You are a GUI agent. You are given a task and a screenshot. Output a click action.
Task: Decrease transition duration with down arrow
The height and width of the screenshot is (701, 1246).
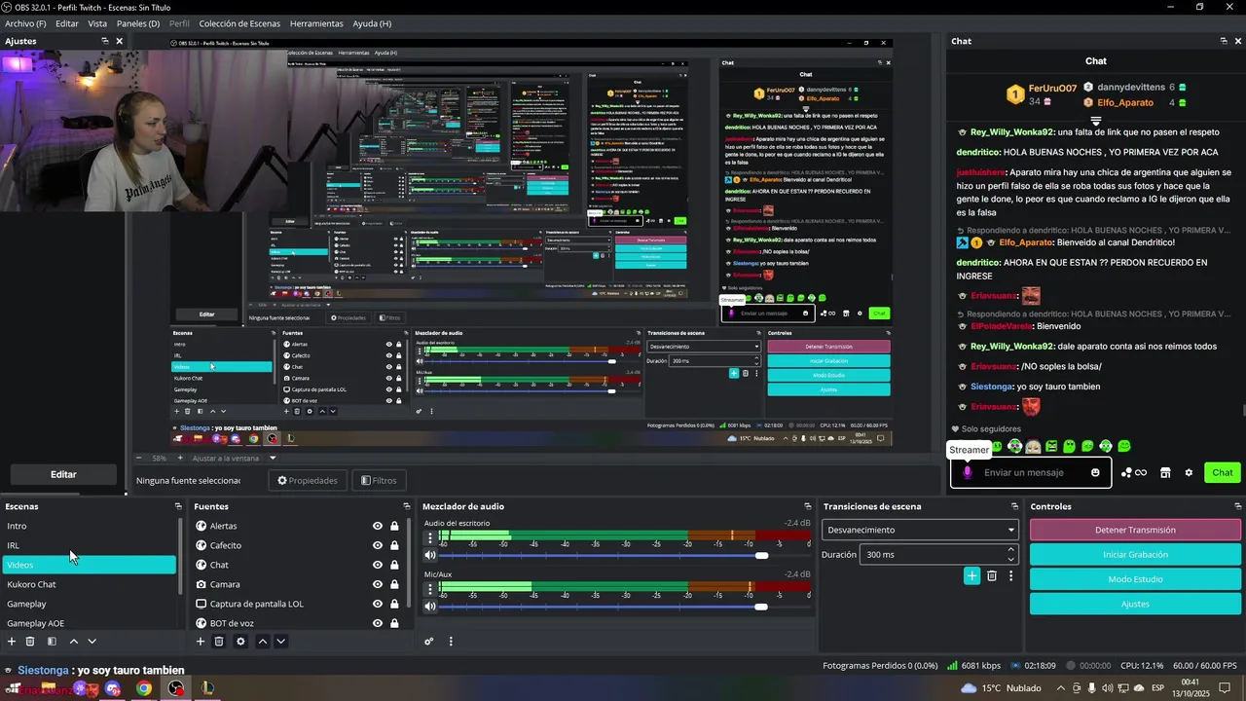tap(1010, 559)
